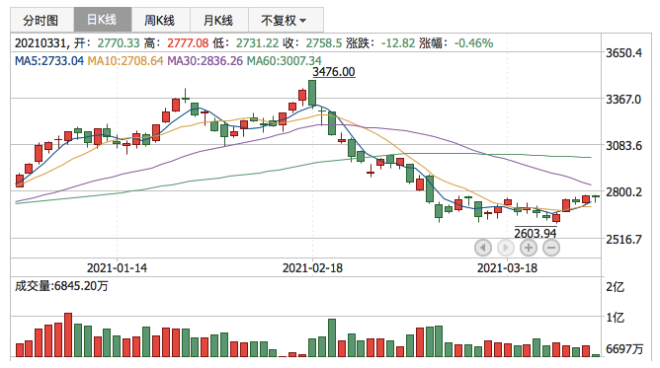The image size is (660, 368).
Task: Click the 3476.00 high price label
Action: 334,72
